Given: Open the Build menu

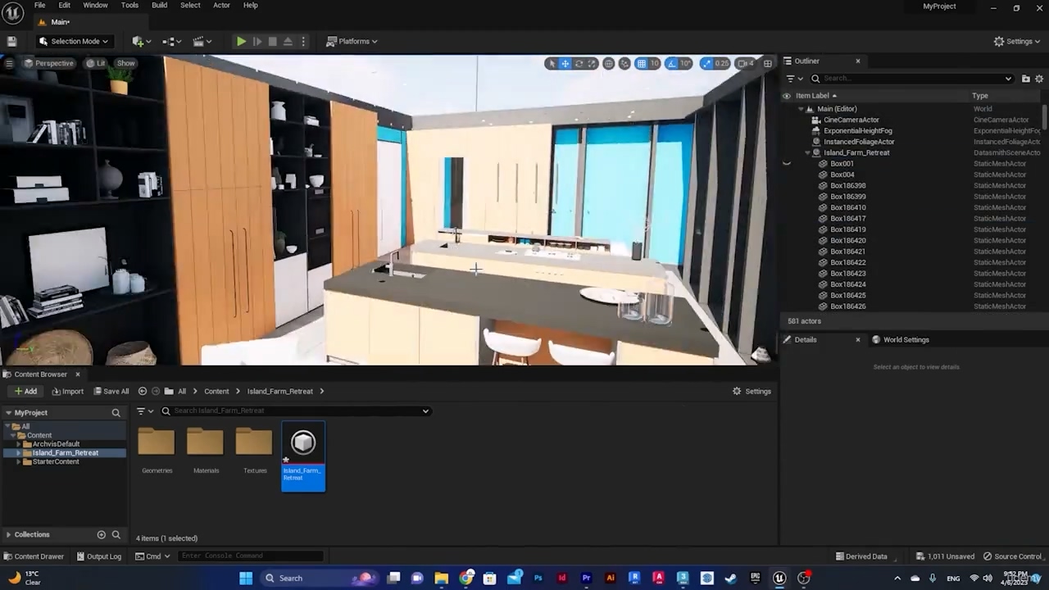Looking at the screenshot, I should pos(159,6).
